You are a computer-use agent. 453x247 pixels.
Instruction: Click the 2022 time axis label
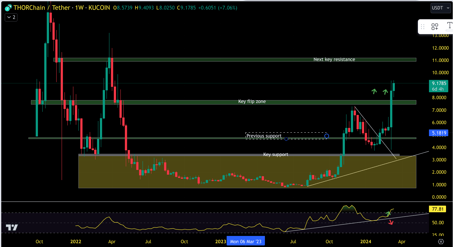coord(76,242)
